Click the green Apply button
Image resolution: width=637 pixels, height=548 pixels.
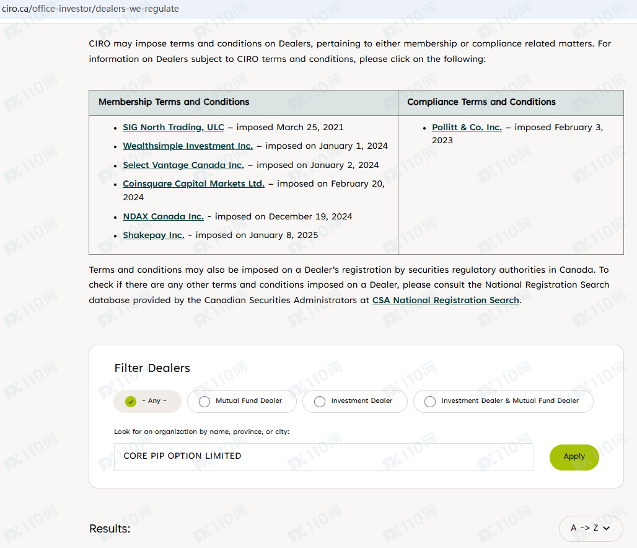pos(574,457)
